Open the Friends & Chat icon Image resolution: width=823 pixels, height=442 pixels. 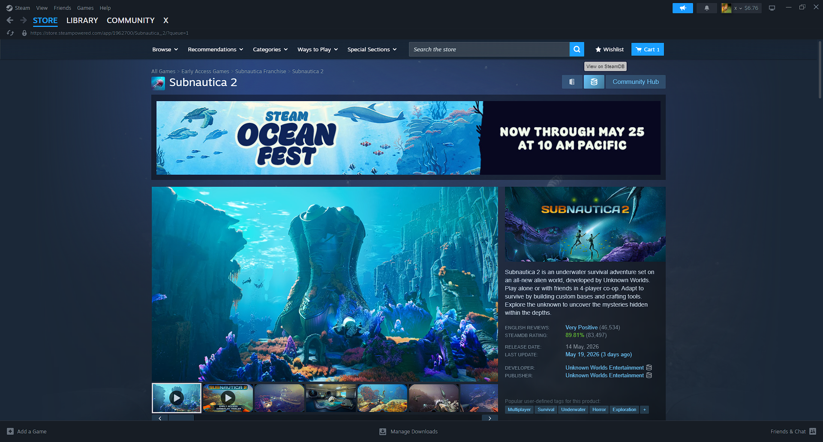pyautogui.click(x=813, y=431)
